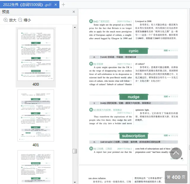Screen dimensions: 190x184
Task: Click the zoom in magnifier icon
Action: tap(6, 20)
